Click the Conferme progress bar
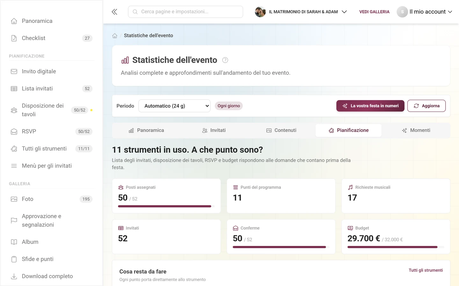 point(281,247)
